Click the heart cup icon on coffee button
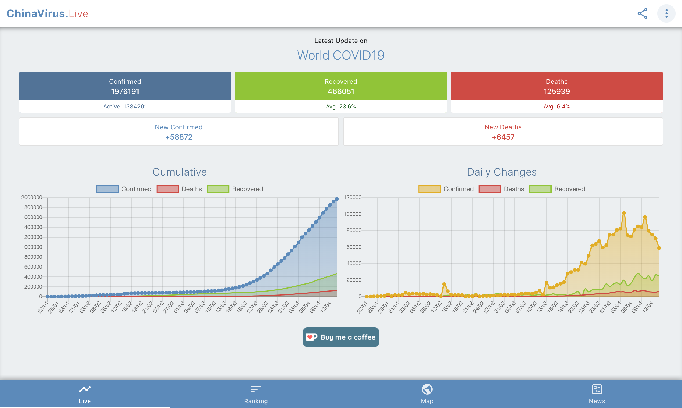The height and width of the screenshot is (408, 682). [311, 337]
